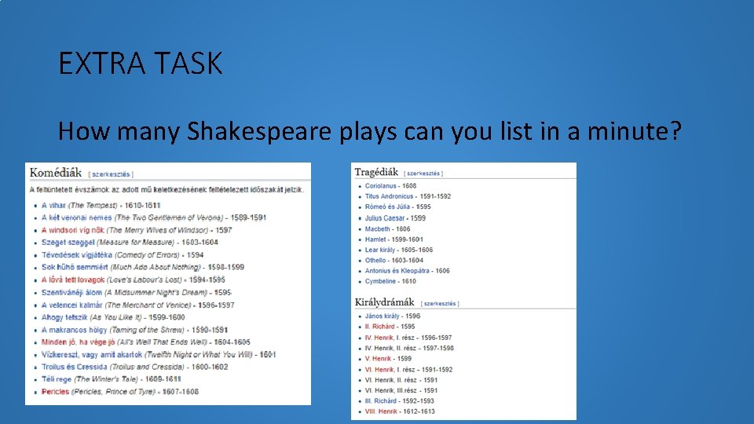Click '(Pericles, Prince of Tyre)' italic text
The image size is (754, 424).
(113, 391)
